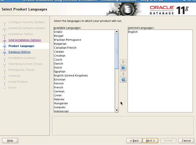The image size is (196, 145).
Task: Click the Installation Location step
Action: pos(22,58)
